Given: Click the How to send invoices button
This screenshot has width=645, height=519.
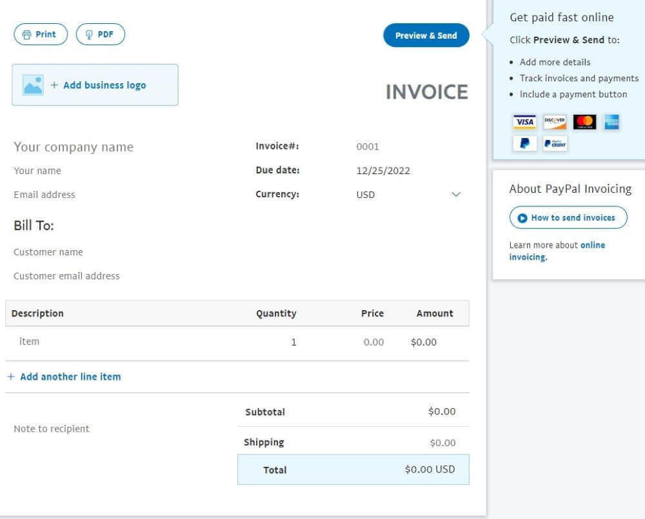Looking at the screenshot, I should tap(568, 217).
